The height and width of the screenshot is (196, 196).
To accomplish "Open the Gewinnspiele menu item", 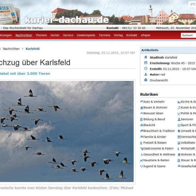I will click(86, 35).
